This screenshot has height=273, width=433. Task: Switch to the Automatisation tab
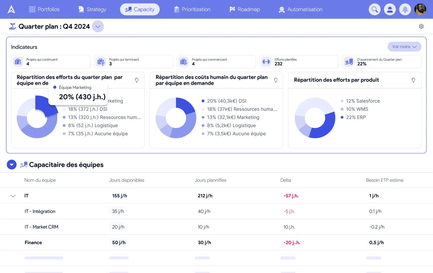click(x=301, y=9)
